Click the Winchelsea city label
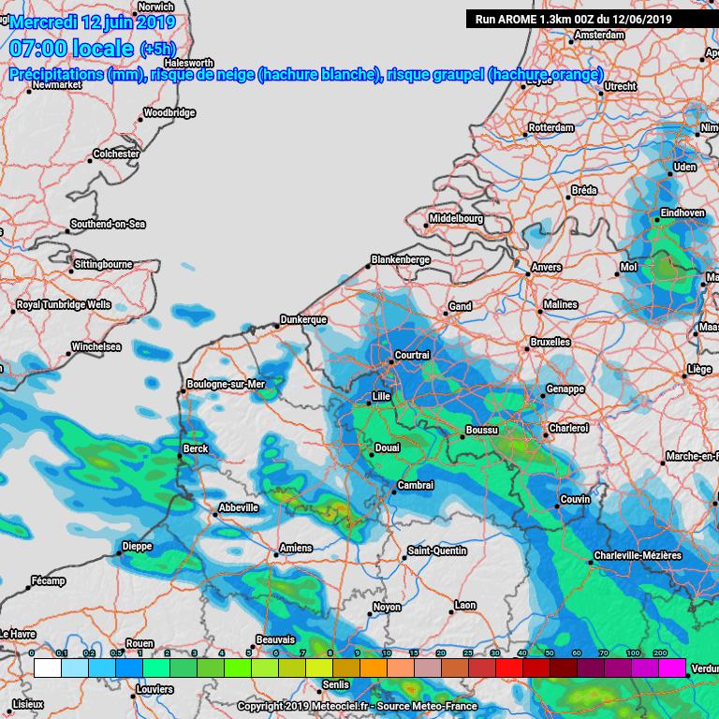Viewport: 719px width, 719px height. [95, 346]
